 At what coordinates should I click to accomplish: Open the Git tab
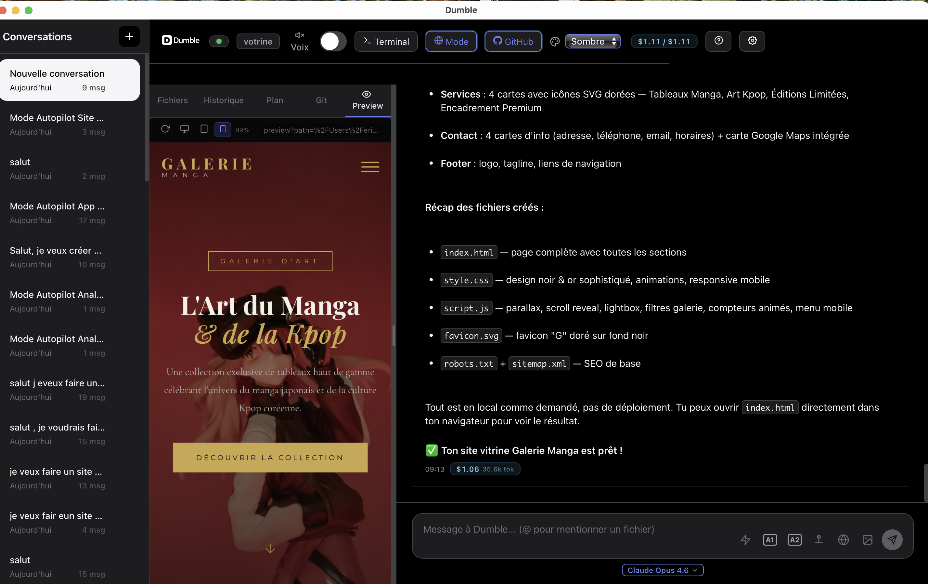(x=321, y=100)
